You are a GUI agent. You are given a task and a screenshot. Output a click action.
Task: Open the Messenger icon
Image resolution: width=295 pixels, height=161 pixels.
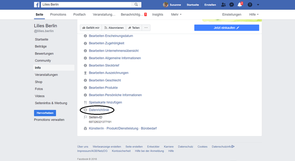coord(232,5)
